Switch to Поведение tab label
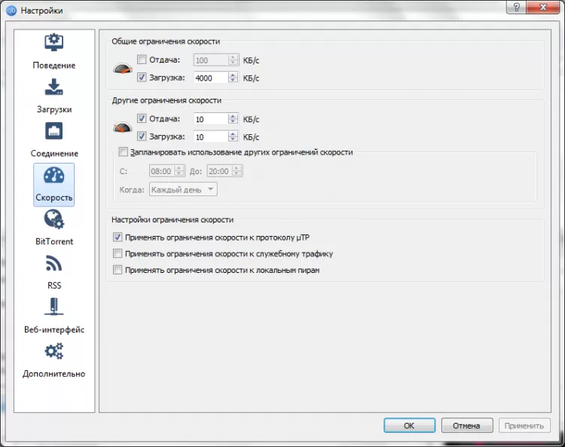This screenshot has width=565, height=447. (x=54, y=66)
